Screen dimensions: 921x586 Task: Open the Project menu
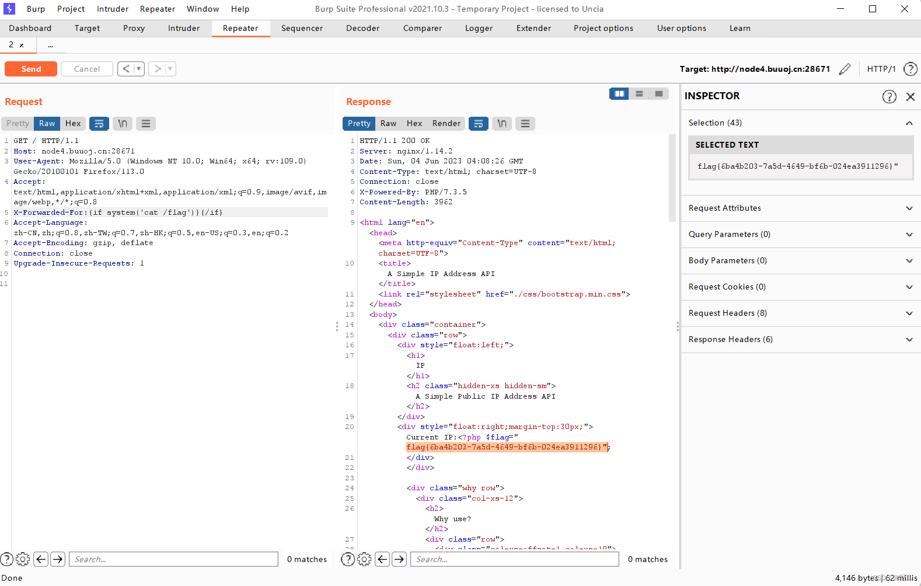click(71, 9)
